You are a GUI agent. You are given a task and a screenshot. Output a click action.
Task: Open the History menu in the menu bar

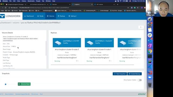24,1
